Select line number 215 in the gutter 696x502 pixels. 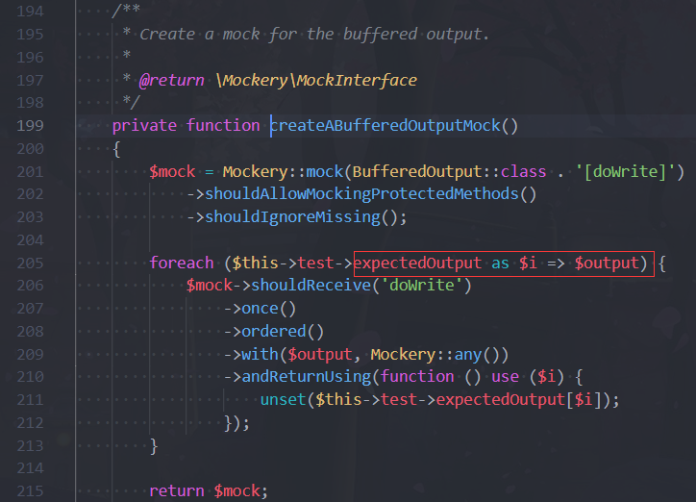(30, 491)
